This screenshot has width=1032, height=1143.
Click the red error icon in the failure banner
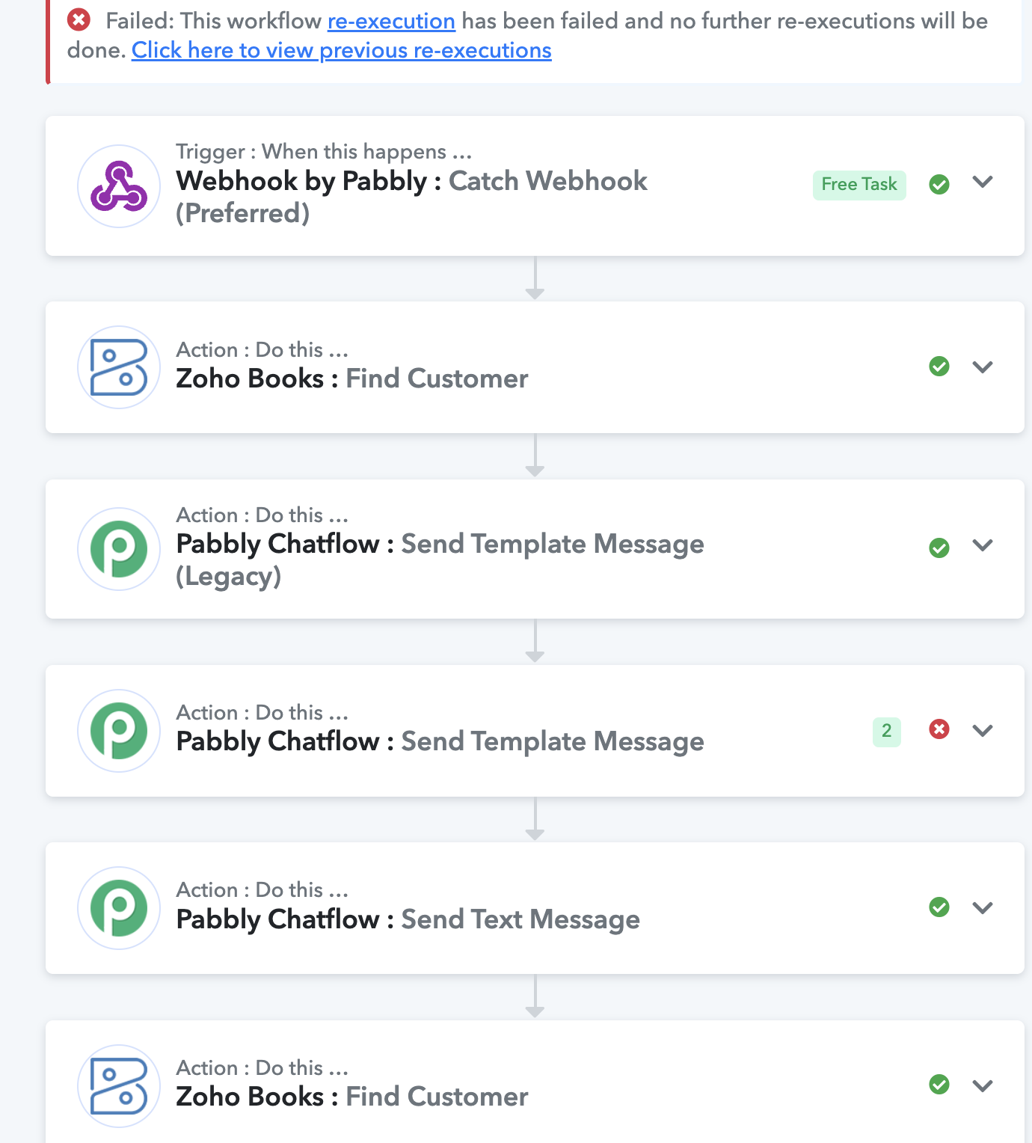pos(79,20)
